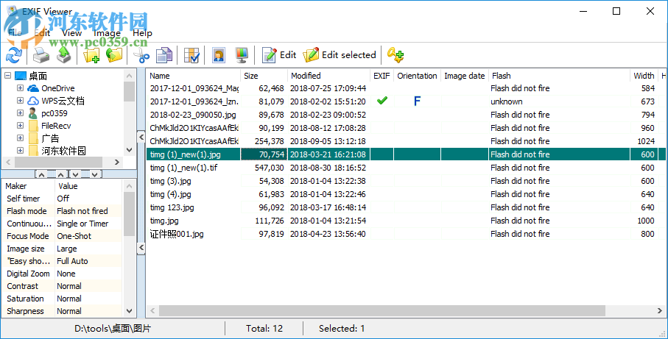Click the OneDrive cloud icon in tree
The image size is (668, 339).
pyautogui.click(x=33, y=88)
